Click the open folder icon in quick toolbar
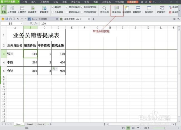This screenshot has height=130, width=181. click(3, 19)
